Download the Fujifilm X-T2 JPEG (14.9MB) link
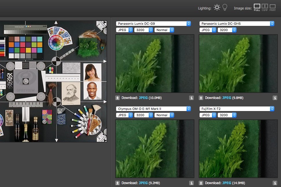Screen dimensions: 281x187 (227, 183)
